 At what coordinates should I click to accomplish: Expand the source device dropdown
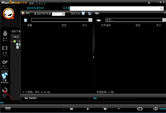pyautogui.click(x=62, y=20)
